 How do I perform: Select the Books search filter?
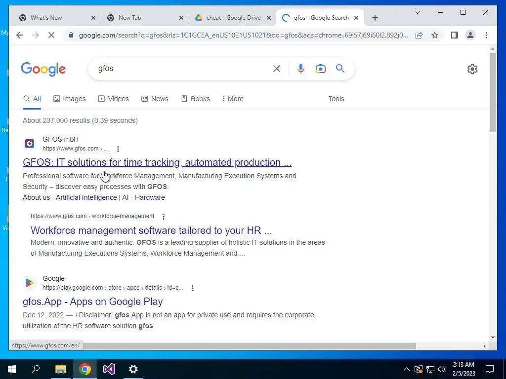pos(196,99)
